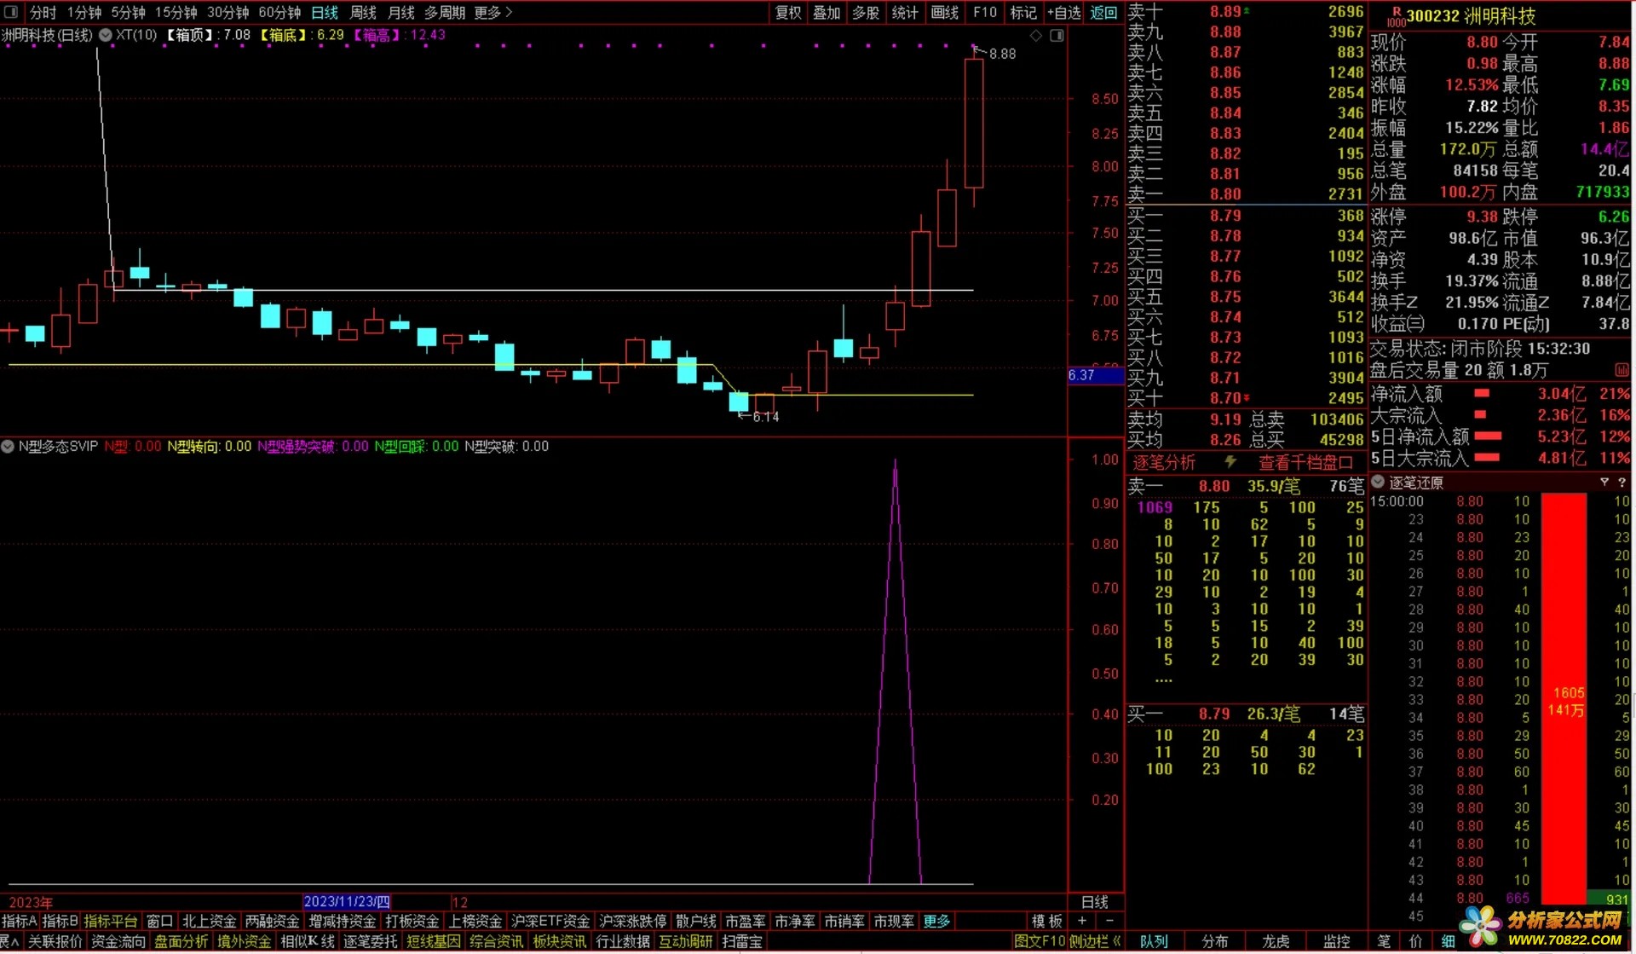Open the F10 company info button
This screenshot has height=954, width=1636.
tap(985, 12)
